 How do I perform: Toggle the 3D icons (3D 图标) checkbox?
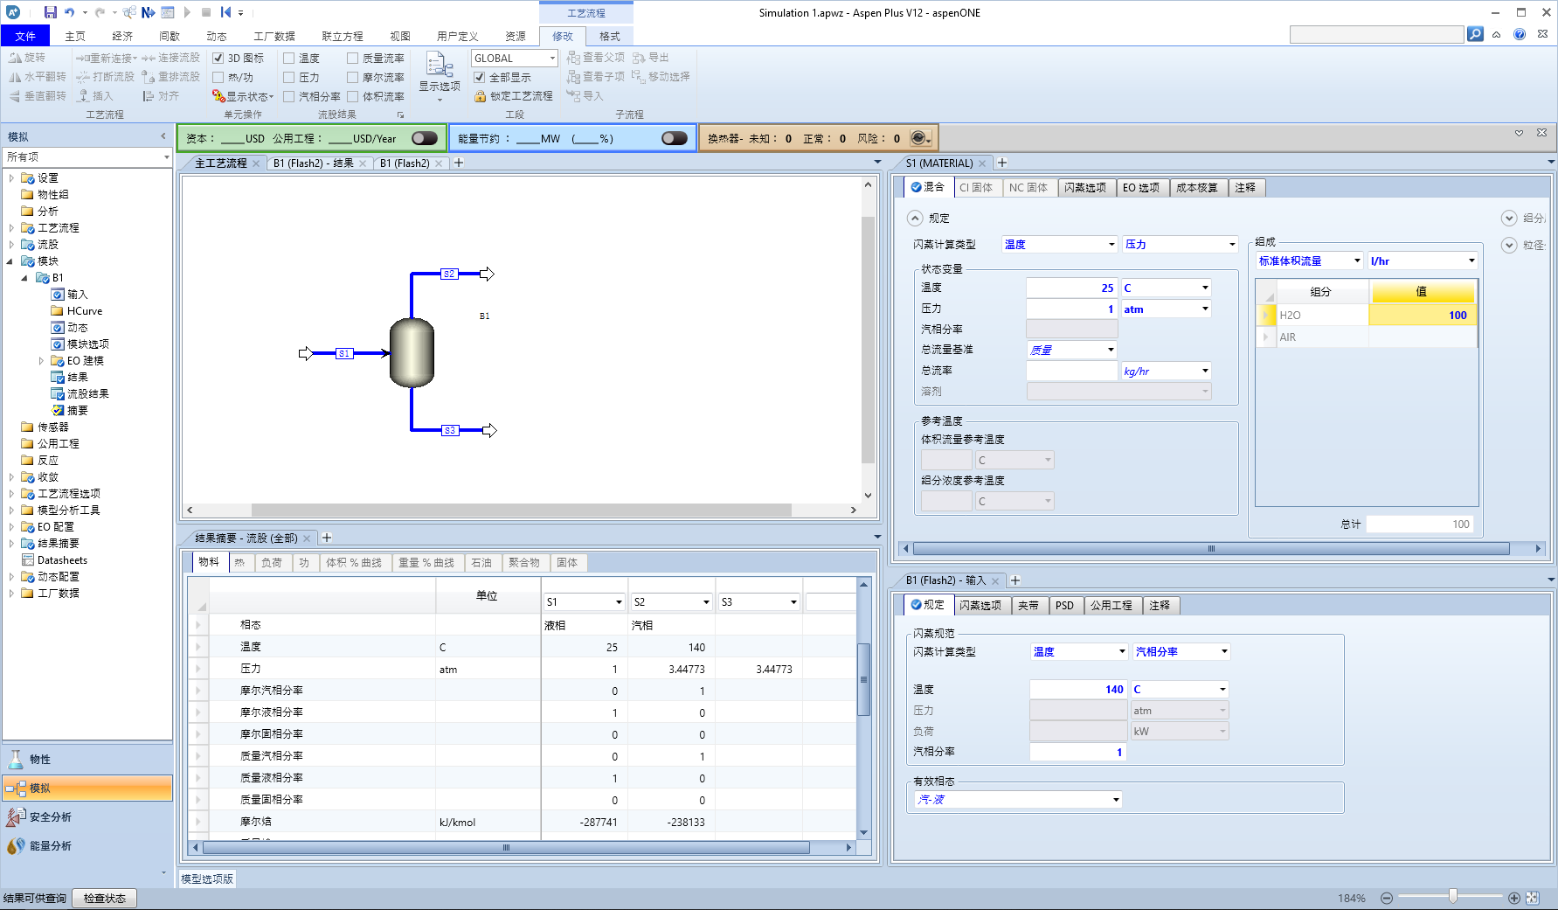218,58
